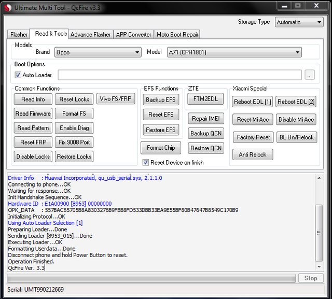Image resolution: width=332 pixels, height=299 pixels.
Task: Click the Format FS button
Action: coord(74,113)
